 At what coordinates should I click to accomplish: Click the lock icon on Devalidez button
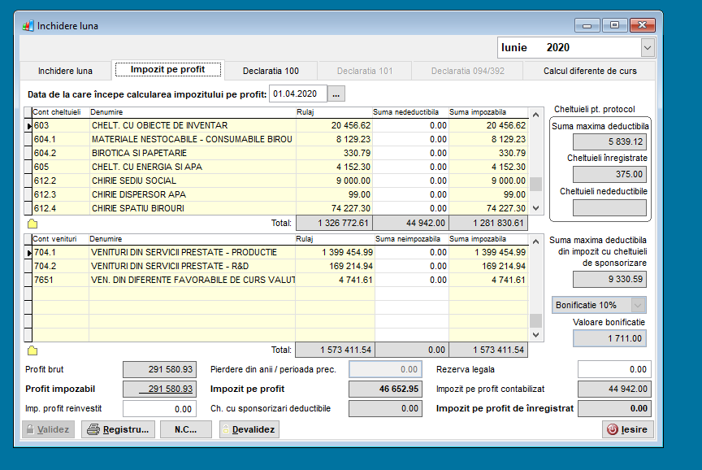click(226, 429)
